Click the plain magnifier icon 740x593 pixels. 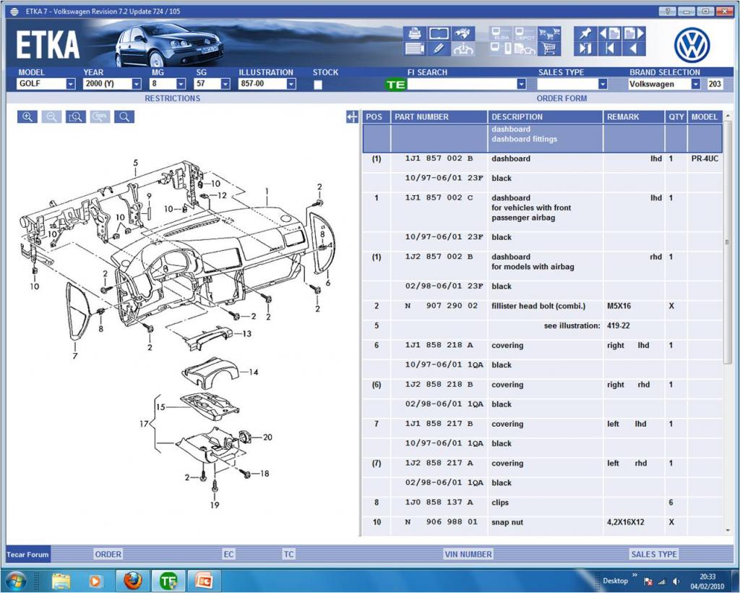(x=124, y=116)
